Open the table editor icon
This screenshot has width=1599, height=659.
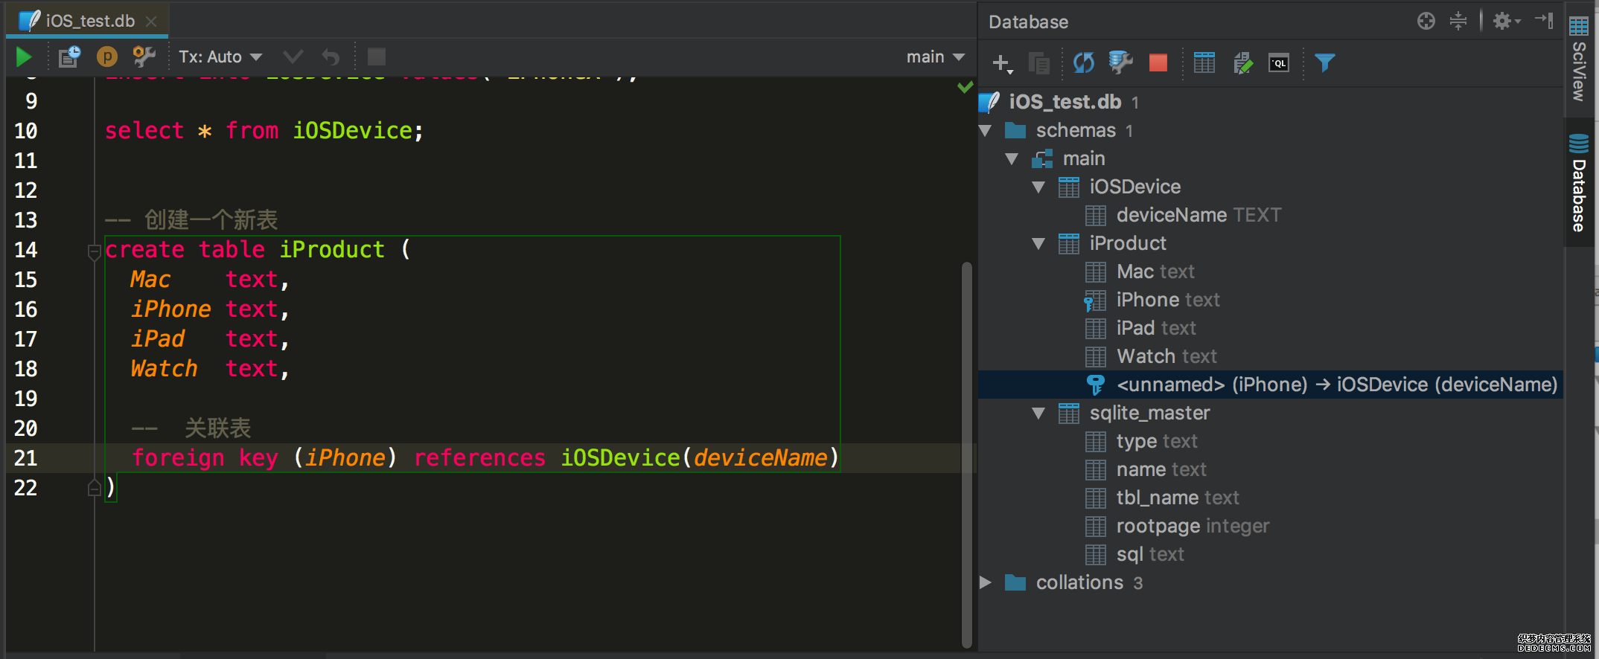coord(1204,63)
